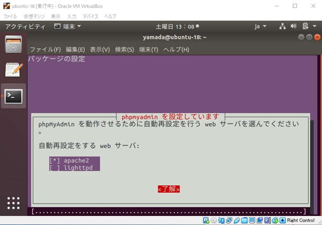Open VirtualBox デバイス menu

(90, 17)
